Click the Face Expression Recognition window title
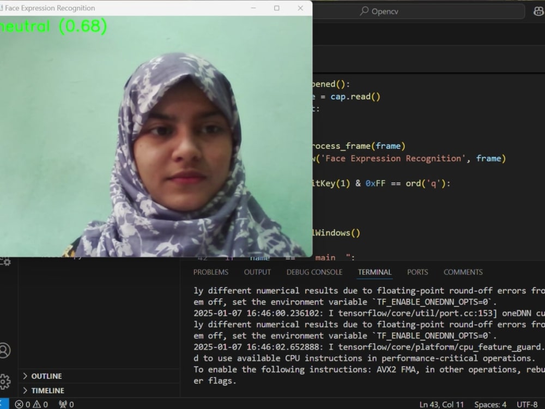Viewport: 545px width, 409px height. tap(50, 8)
